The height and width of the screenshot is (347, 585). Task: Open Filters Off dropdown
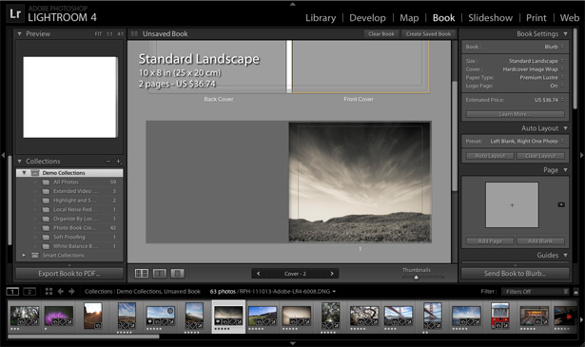[x=535, y=292]
